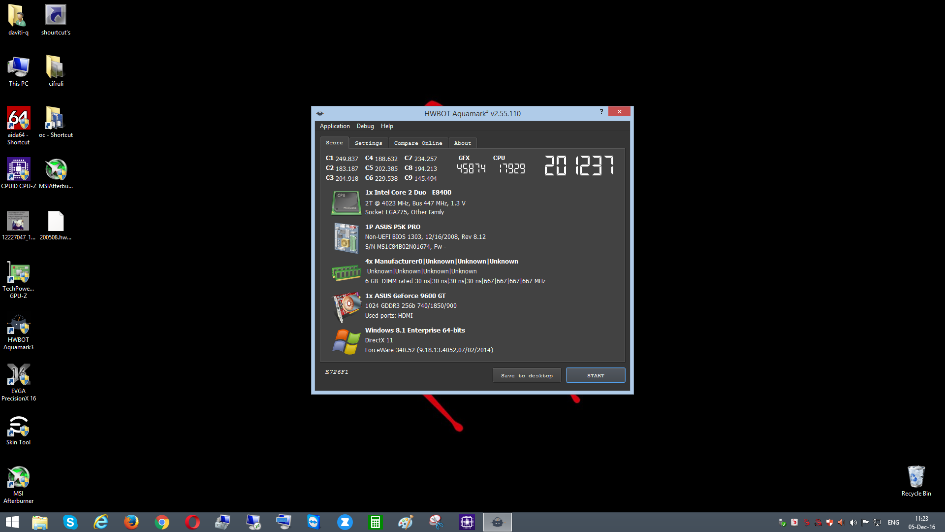Open the Debug menu
The image size is (945, 532).
(x=365, y=126)
